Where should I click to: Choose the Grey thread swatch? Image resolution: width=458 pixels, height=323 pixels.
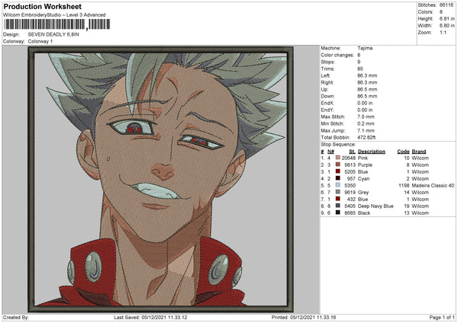338,192
